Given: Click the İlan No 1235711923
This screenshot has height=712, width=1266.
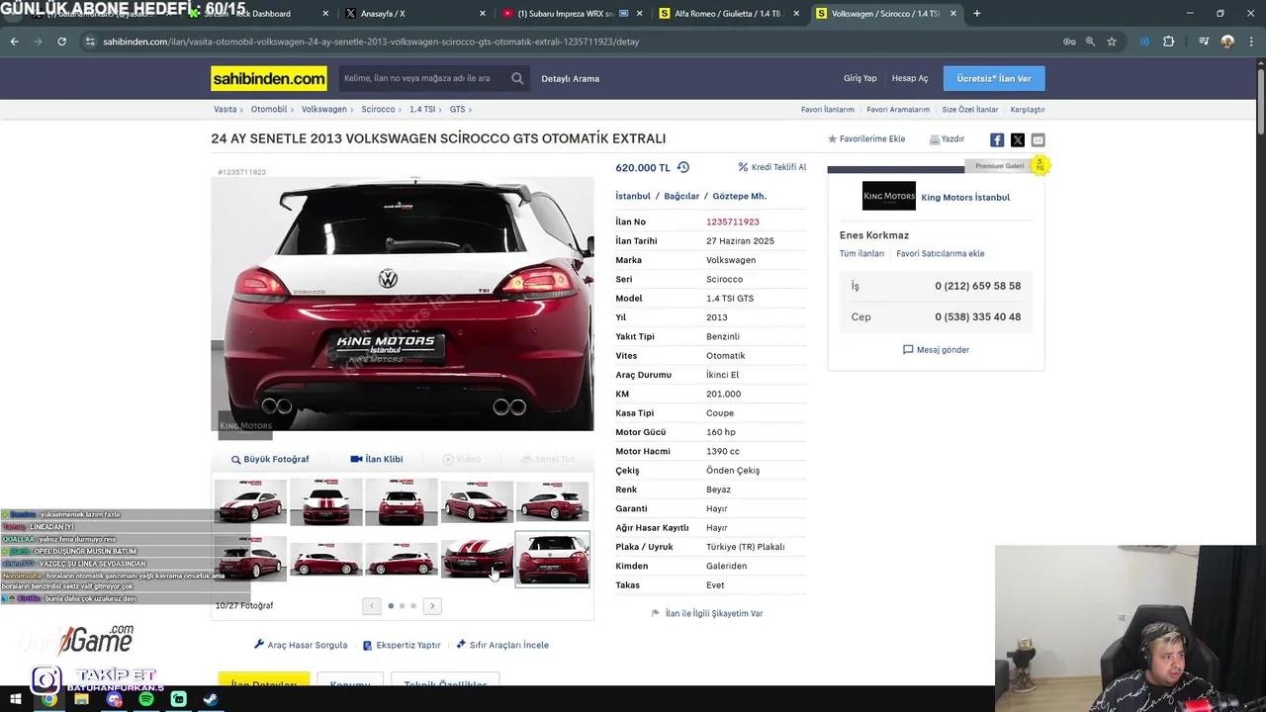Looking at the screenshot, I should (x=733, y=222).
